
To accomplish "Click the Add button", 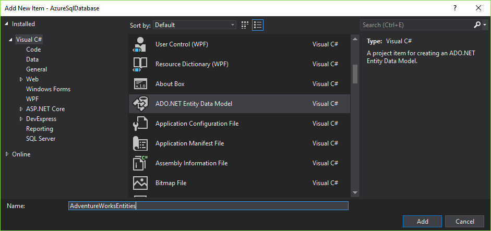I will (423, 221).
